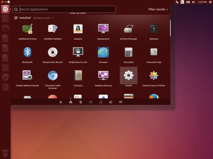The image size is (213, 159).
Task: Switch to the Photos lens
Action: (111, 102)
